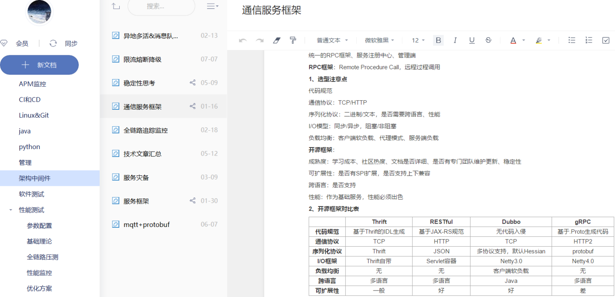Click share icon on 稳定性思考 note
The height and width of the screenshot is (297, 615).
[x=193, y=83]
